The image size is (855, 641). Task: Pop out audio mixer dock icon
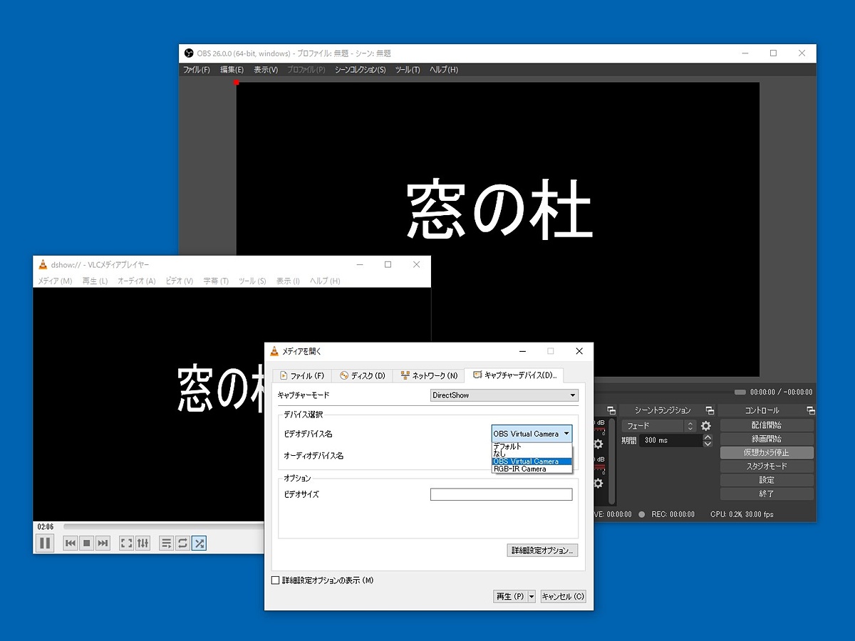(x=611, y=411)
